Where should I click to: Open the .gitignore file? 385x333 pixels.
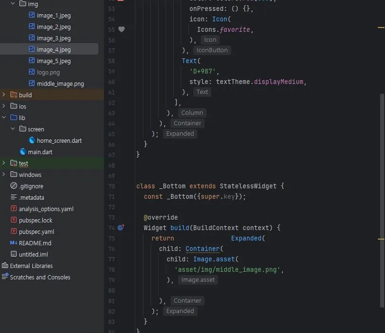pyautogui.click(x=31, y=186)
